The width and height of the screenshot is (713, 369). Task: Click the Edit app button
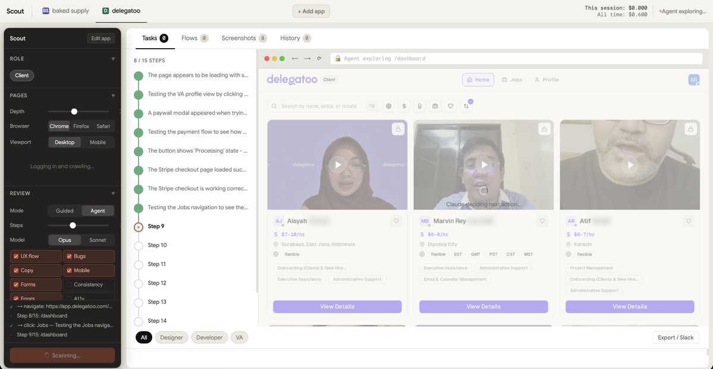101,38
